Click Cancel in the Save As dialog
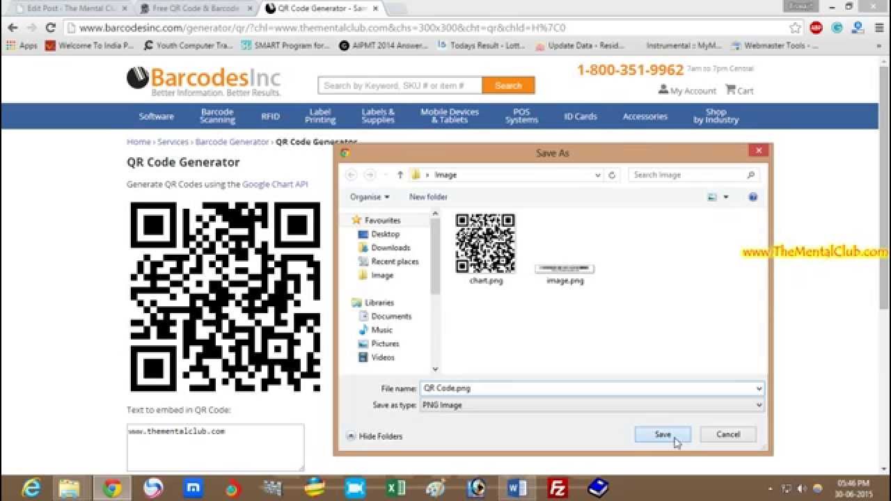Image resolution: width=891 pixels, height=501 pixels. coord(728,434)
